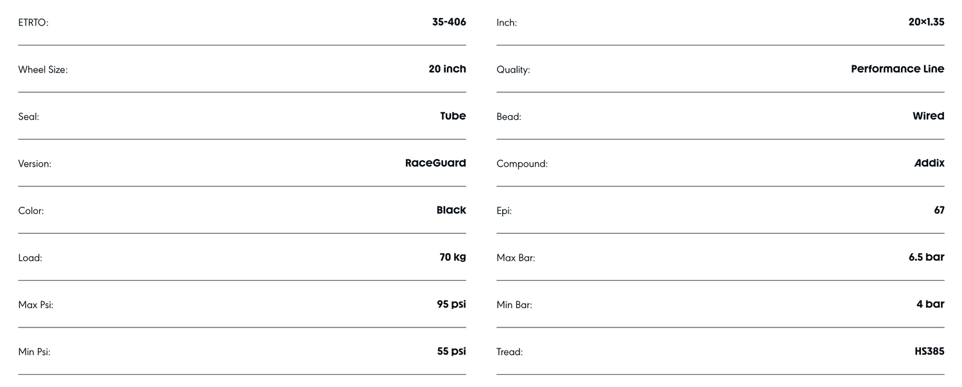The width and height of the screenshot is (962, 387).
Task: Click the Color value Black
Action: click(451, 210)
